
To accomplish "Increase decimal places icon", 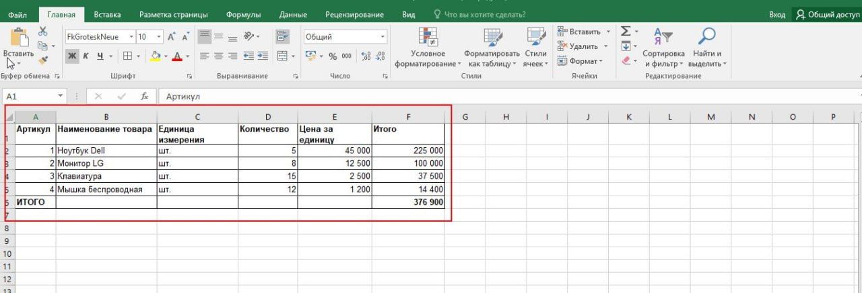I will 366,56.
